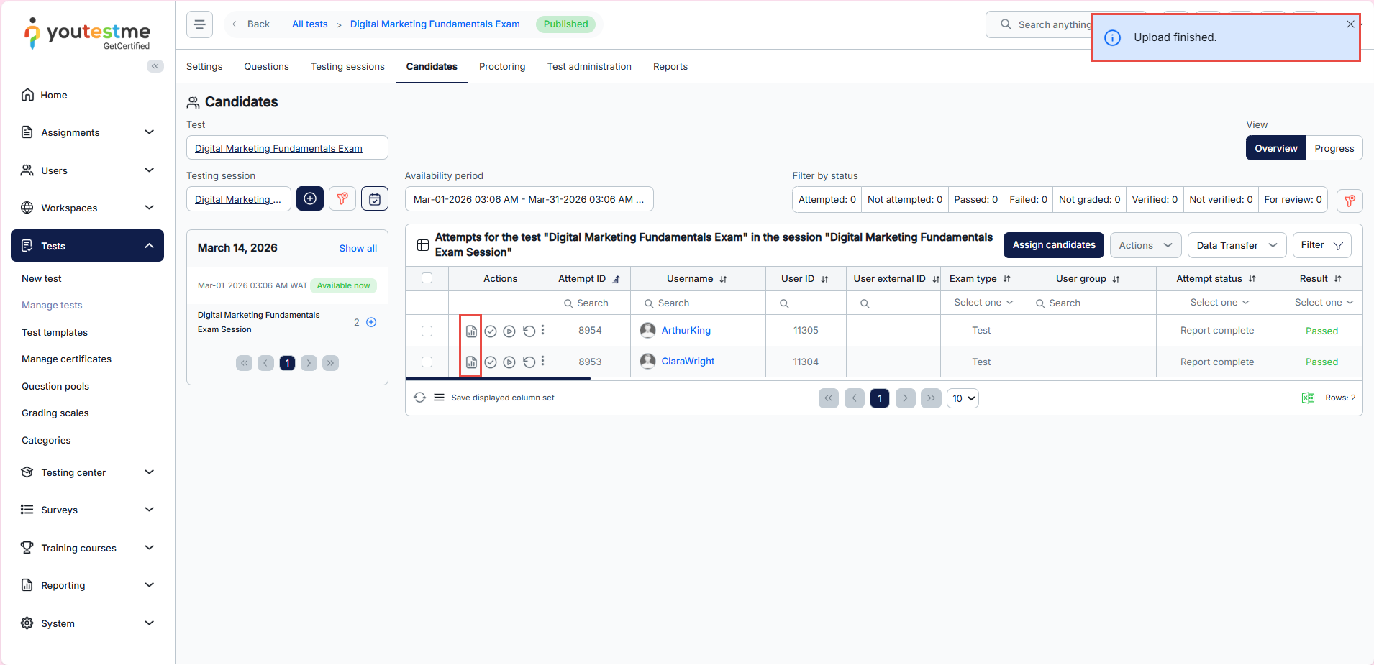Export table using the Excel icon
This screenshot has width=1374, height=665.
[x=1308, y=398]
